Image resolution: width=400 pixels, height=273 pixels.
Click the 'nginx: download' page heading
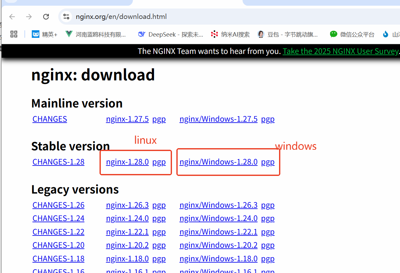click(x=93, y=75)
